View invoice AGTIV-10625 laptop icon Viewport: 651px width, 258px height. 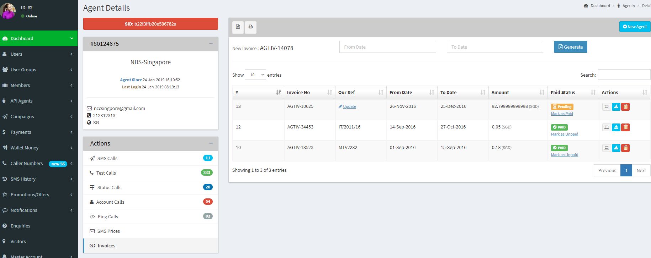click(x=607, y=107)
